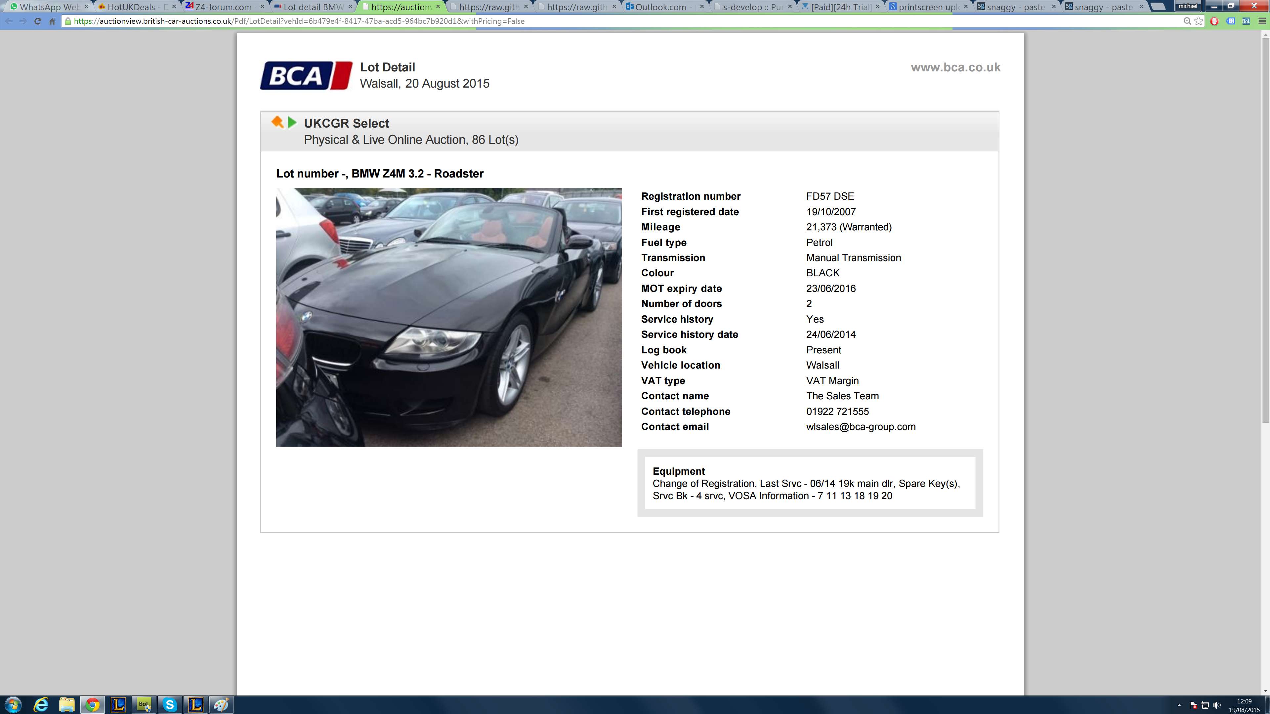Screen dimensions: 1270x714
Task: Switch to the Z4-forum.com tab
Action: (225, 7)
